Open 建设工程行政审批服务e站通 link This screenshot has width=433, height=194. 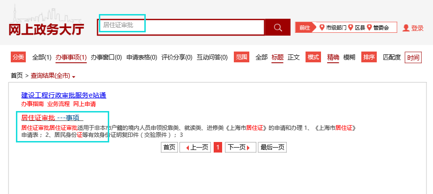64,95
